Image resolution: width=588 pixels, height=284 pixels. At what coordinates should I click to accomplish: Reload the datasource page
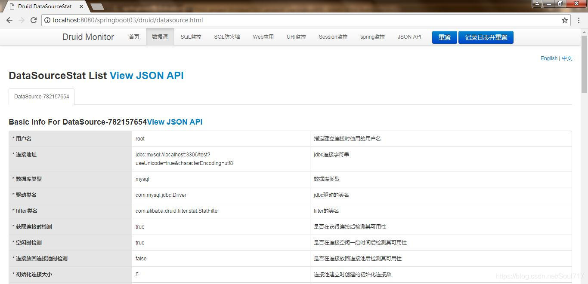[x=34, y=20]
